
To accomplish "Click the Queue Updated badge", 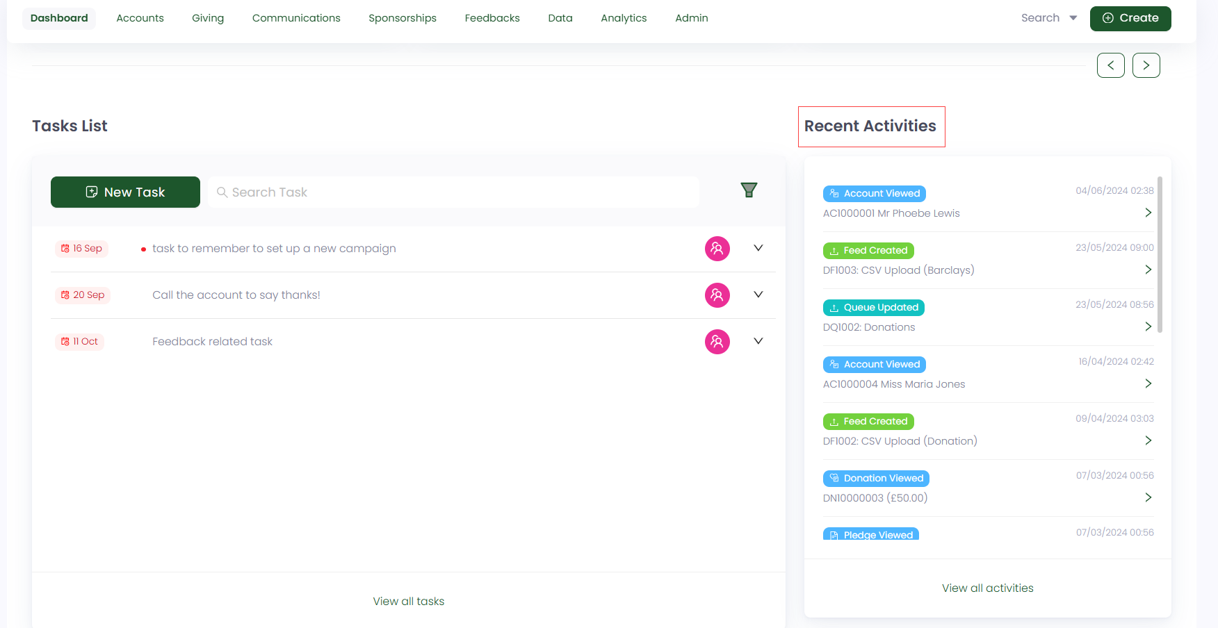I will point(874,308).
